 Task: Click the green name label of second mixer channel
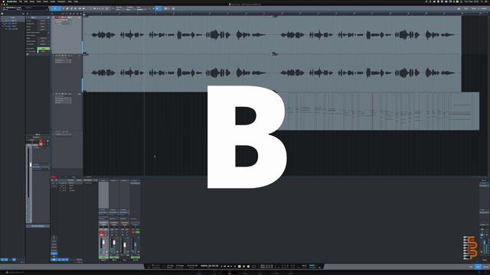[x=114, y=257]
